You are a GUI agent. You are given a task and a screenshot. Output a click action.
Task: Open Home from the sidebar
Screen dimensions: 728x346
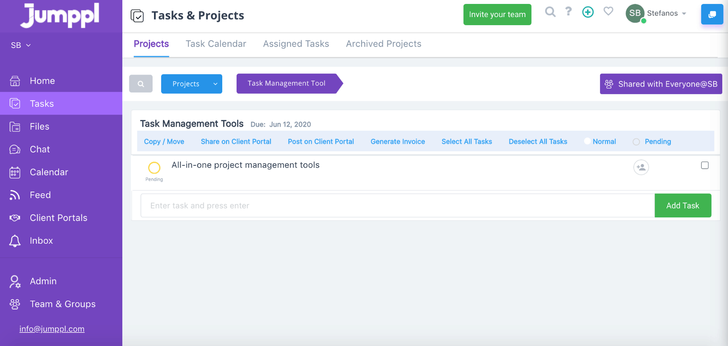click(61, 81)
